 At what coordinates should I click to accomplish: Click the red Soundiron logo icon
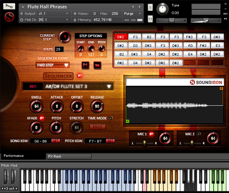tap(9, 17)
